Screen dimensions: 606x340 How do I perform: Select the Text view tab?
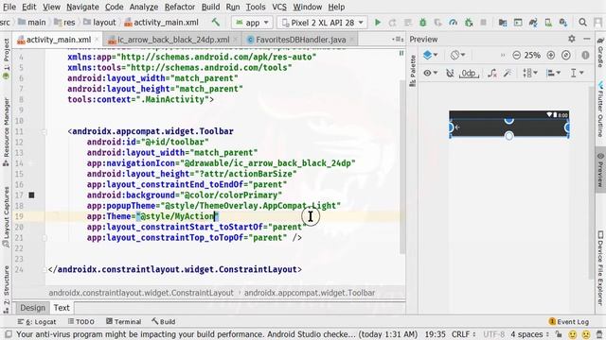[62, 308]
